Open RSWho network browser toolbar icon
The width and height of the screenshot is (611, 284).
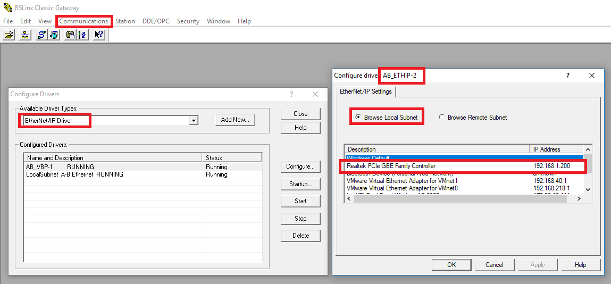pos(26,35)
